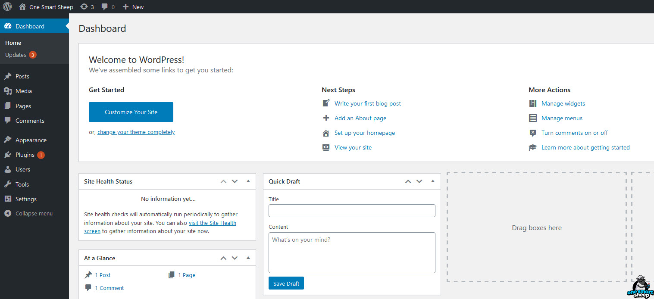Move At a Glance box down
Viewport: 654px width, 299px height.
[x=235, y=258]
